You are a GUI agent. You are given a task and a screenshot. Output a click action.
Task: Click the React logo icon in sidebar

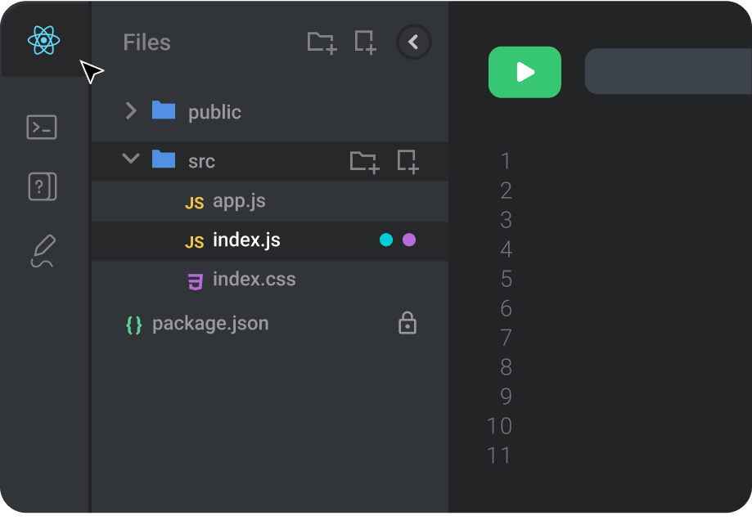pos(43,40)
